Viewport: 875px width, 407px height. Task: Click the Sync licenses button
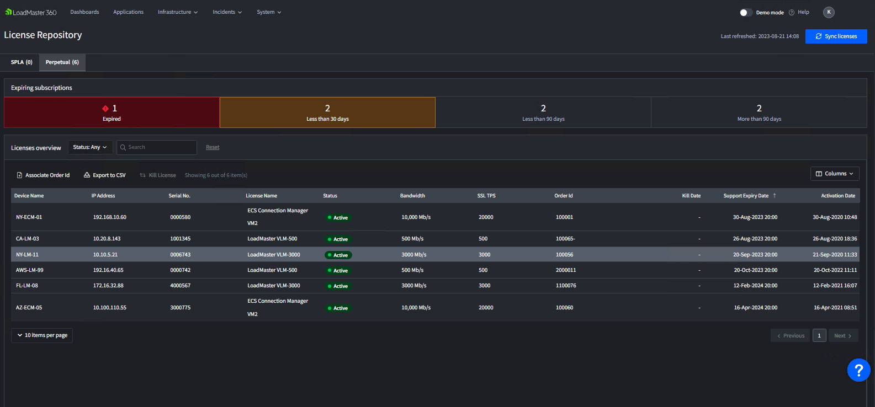click(x=836, y=36)
